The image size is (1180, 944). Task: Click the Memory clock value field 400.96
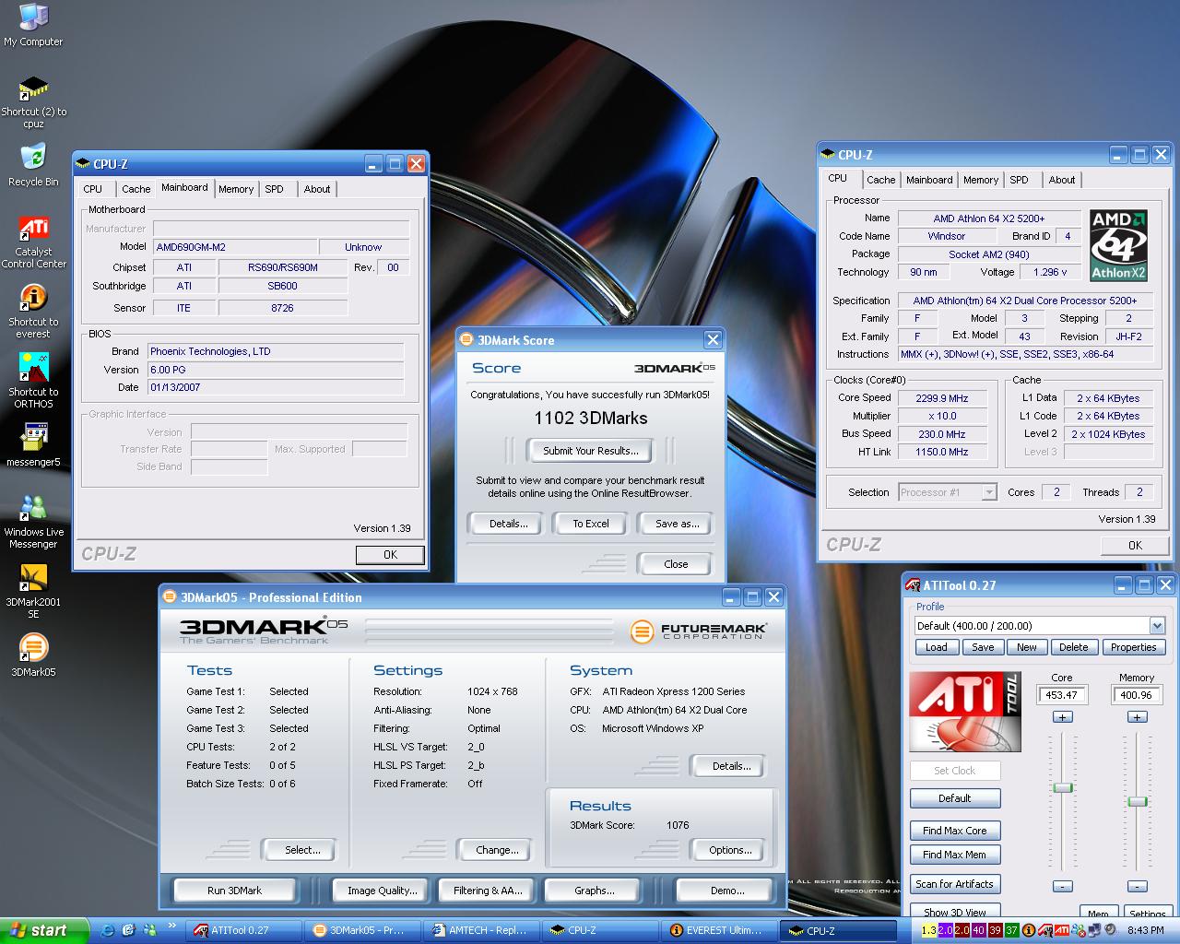click(1136, 695)
